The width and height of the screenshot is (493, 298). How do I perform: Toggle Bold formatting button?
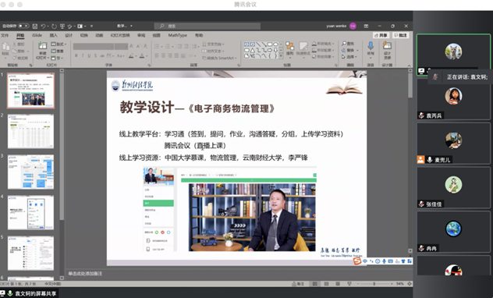pos(76,55)
